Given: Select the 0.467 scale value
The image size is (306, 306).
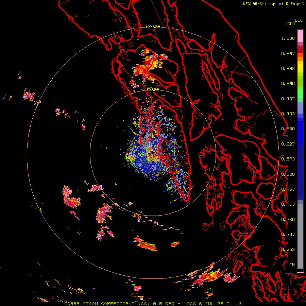Looking at the screenshot, I should tap(288, 189).
